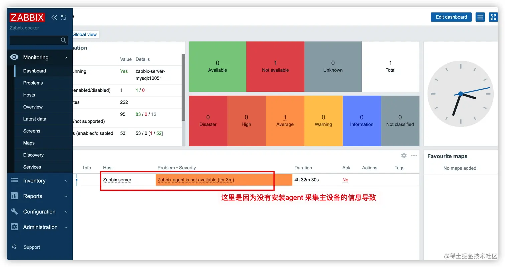Viewport: 505px width, 267px height.
Task: Expand the Inventory menu section
Action: pyautogui.click(x=66, y=181)
